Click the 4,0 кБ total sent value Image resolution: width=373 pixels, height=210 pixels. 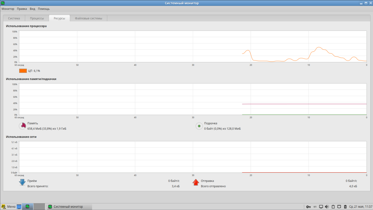pyautogui.click(x=353, y=186)
